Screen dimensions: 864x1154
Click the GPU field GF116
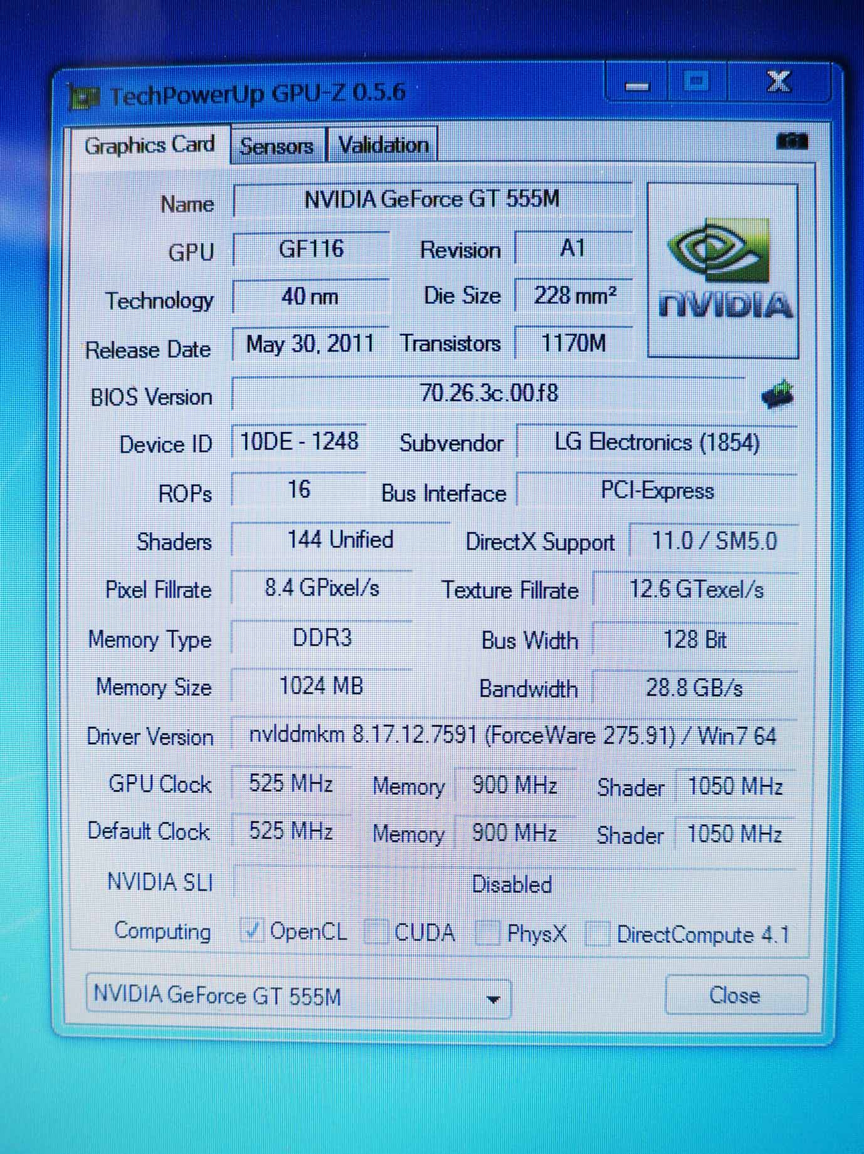click(x=311, y=249)
